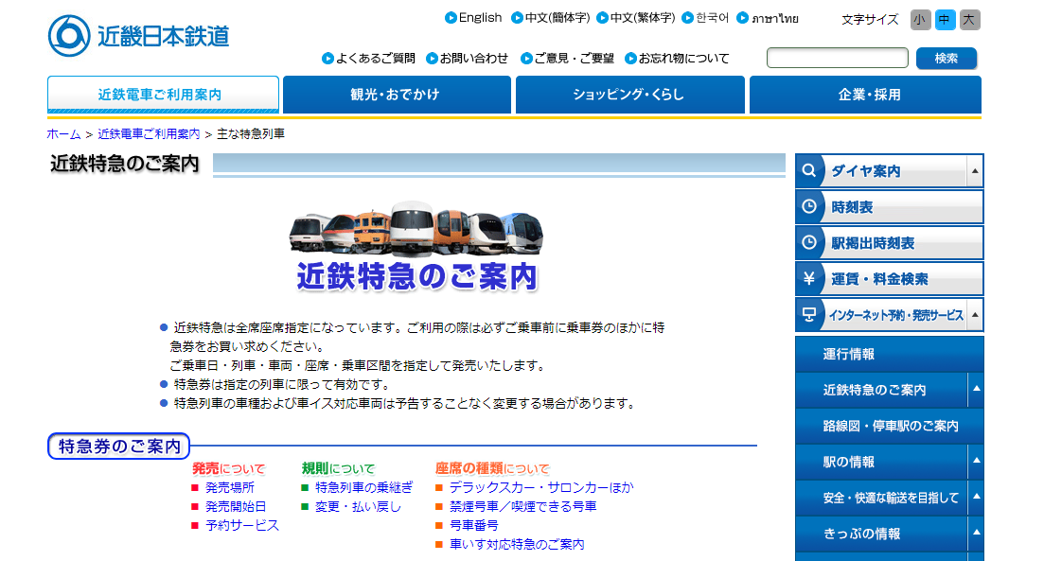The width and height of the screenshot is (1044, 561).
Task: Click the arrow bullet before 中文(繁体字)
Action: [602, 18]
